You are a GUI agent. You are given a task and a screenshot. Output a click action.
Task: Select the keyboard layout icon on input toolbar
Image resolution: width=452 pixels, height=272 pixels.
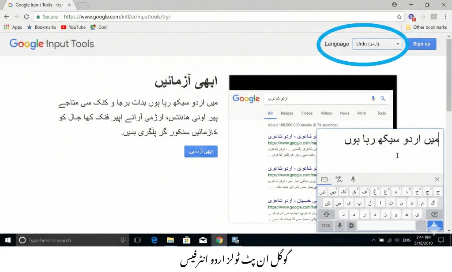click(325, 179)
